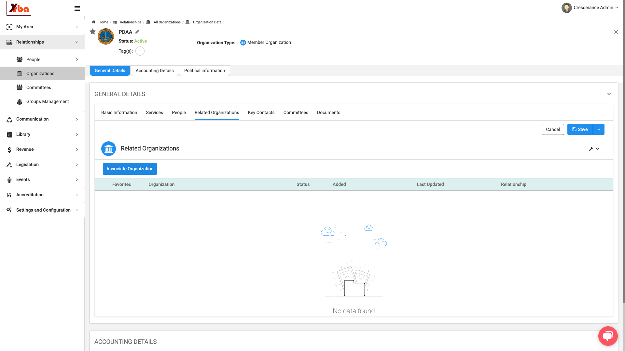Open wrench tools menu for Related Organizations
625x351 pixels.
click(x=594, y=149)
